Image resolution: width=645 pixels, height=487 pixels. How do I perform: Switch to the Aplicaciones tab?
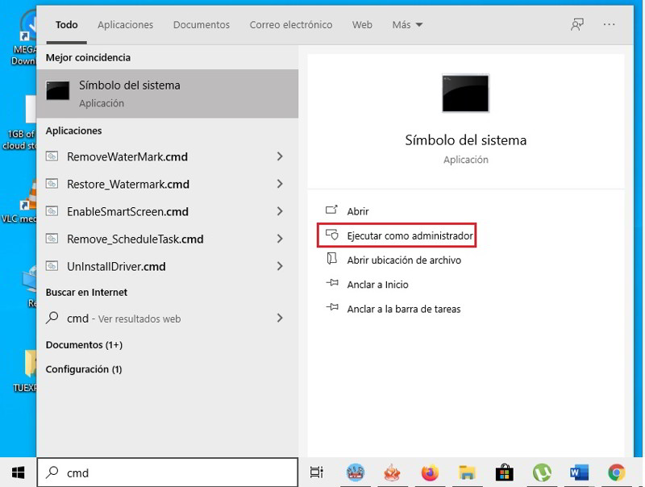tap(125, 25)
